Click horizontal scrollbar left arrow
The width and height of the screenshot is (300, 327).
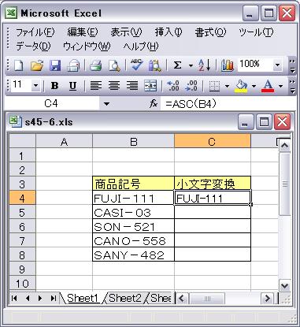(x=181, y=299)
